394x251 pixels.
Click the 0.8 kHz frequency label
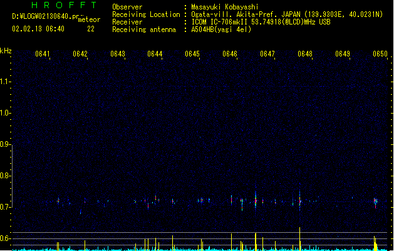pyautogui.click(x=5, y=176)
